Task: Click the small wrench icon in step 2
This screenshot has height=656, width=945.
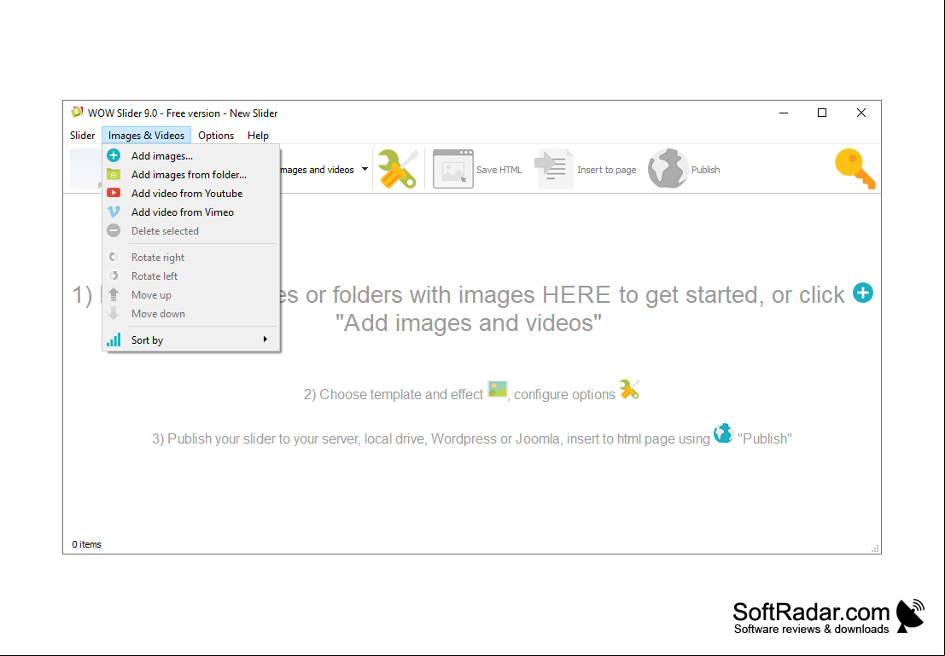Action: pyautogui.click(x=629, y=389)
